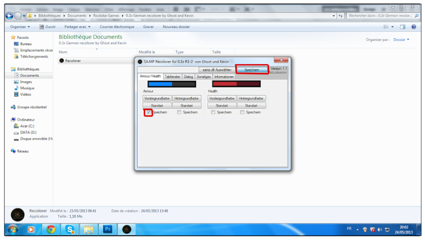
Task: Switch to the Dialog tab
Action: (x=189, y=77)
